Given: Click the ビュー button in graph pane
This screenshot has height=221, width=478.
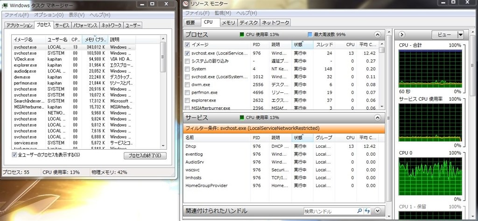Looking at the screenshot, I should [444, 35].
